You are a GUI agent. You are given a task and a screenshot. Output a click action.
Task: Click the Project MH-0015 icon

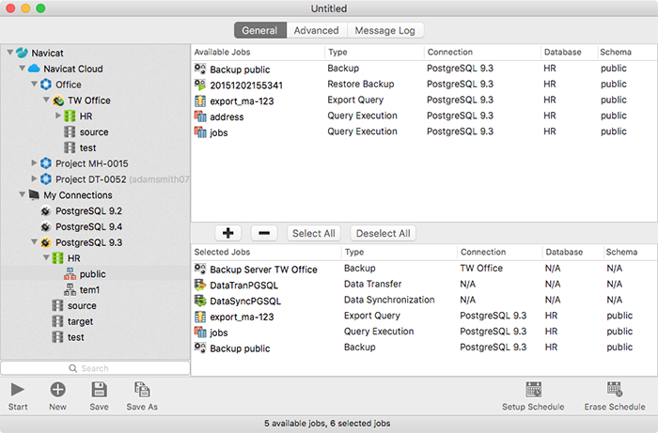coord(46,163)
